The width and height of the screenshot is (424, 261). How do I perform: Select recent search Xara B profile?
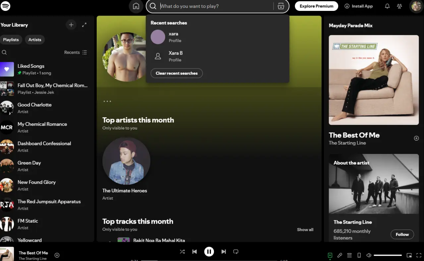pyautogui.click(x=217, y=56)
